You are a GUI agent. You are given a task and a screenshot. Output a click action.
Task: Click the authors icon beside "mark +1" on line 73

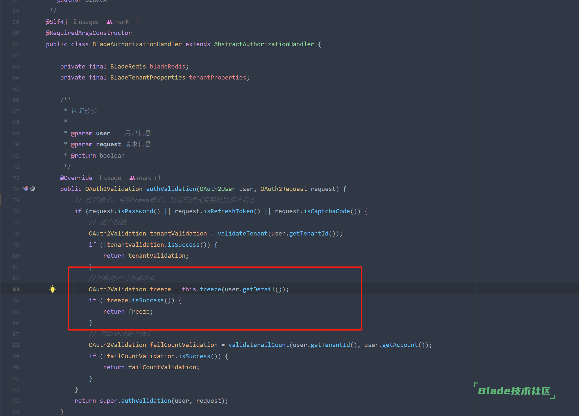[x=132, y=178]
